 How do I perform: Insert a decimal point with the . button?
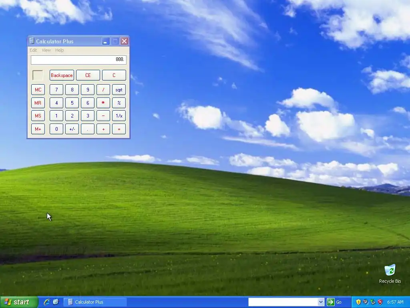click(88, 129)
